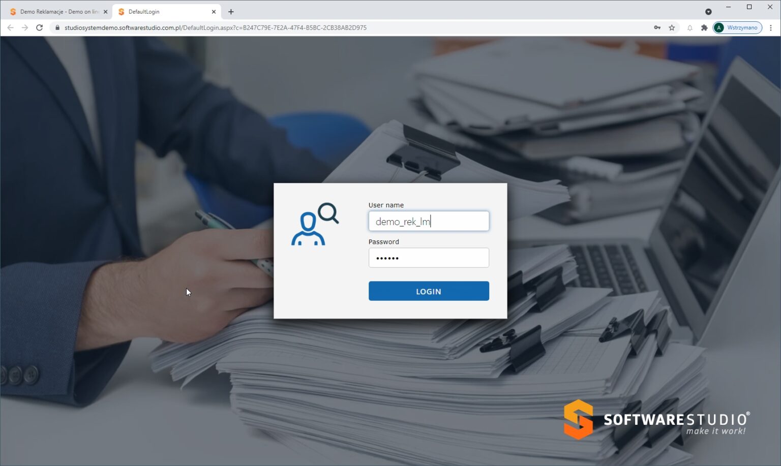Click the green A avatar circle
This screenshot has width=781, height=466.
719,27
